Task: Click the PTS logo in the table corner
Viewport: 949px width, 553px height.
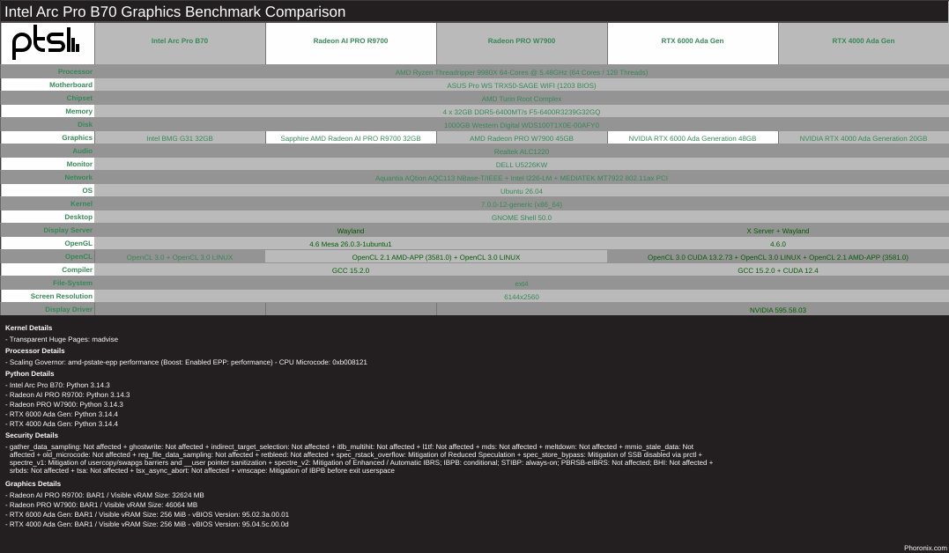Action: point(47,42)
